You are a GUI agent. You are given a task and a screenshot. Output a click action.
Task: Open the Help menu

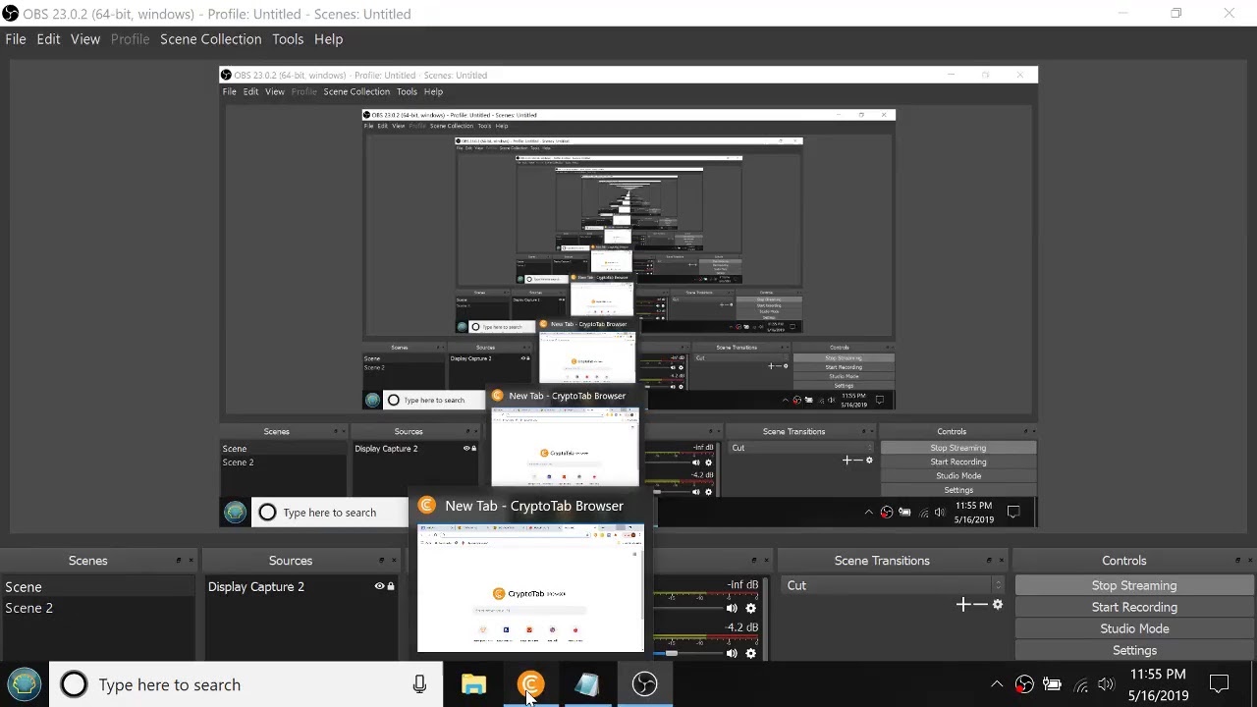click(329, 39)
